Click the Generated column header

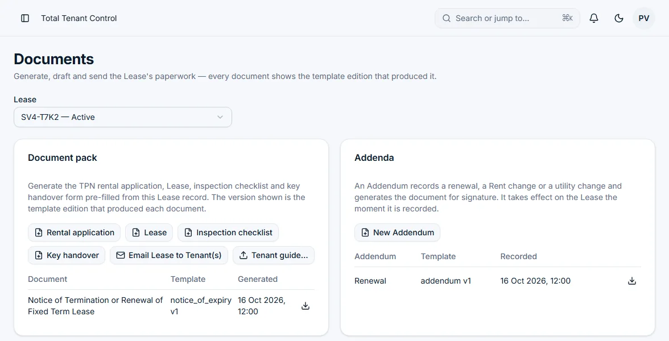click(258, 279)
